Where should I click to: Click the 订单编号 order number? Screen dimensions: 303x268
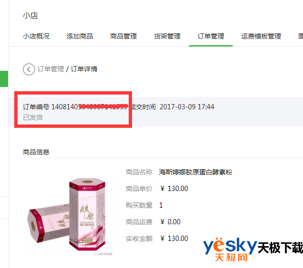click(x=75, y=107)
